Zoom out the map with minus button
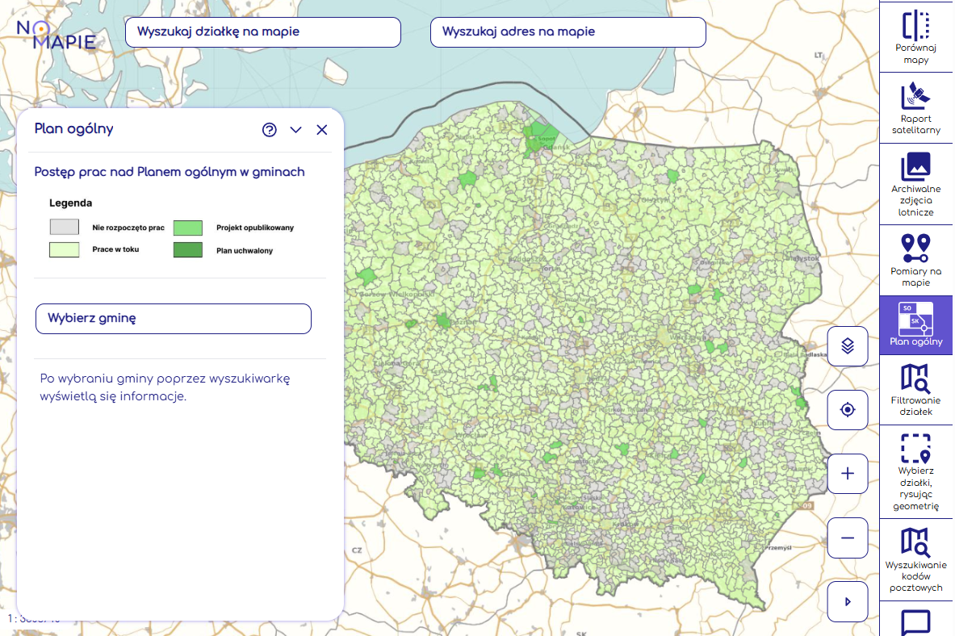The image size is (955, 636). 848,538
